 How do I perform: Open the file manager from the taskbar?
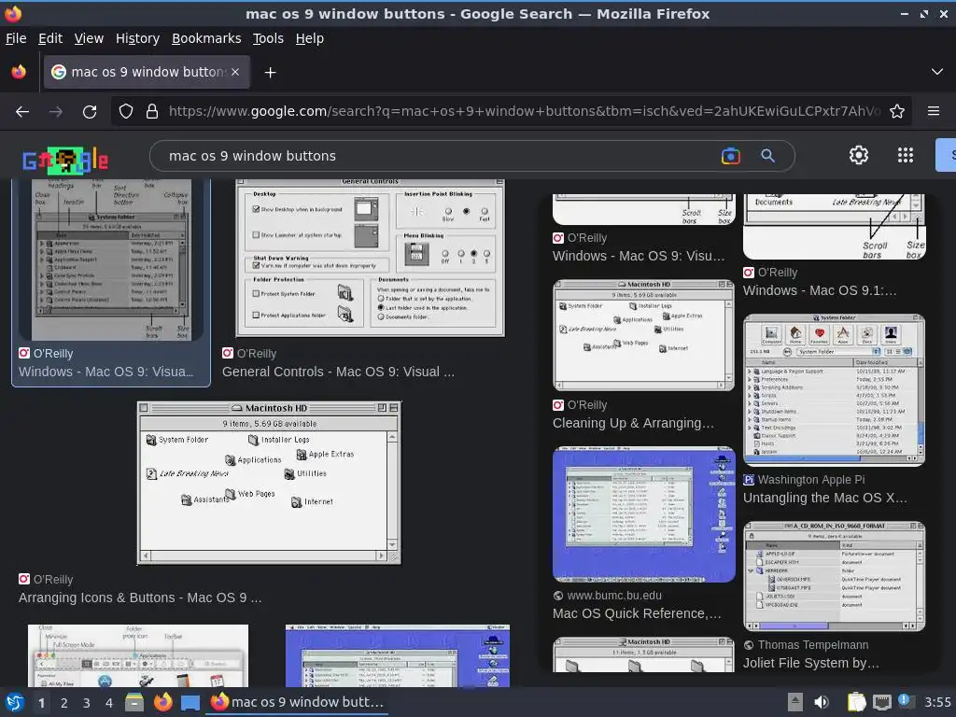[x=134, y=702]
